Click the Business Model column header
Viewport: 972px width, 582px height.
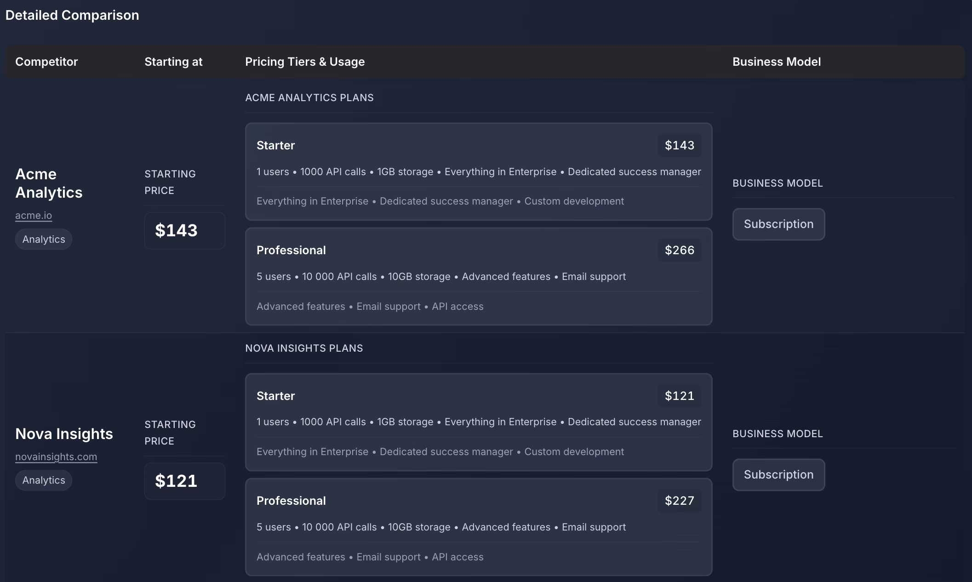pyautogui.click(x=776, y=62)
